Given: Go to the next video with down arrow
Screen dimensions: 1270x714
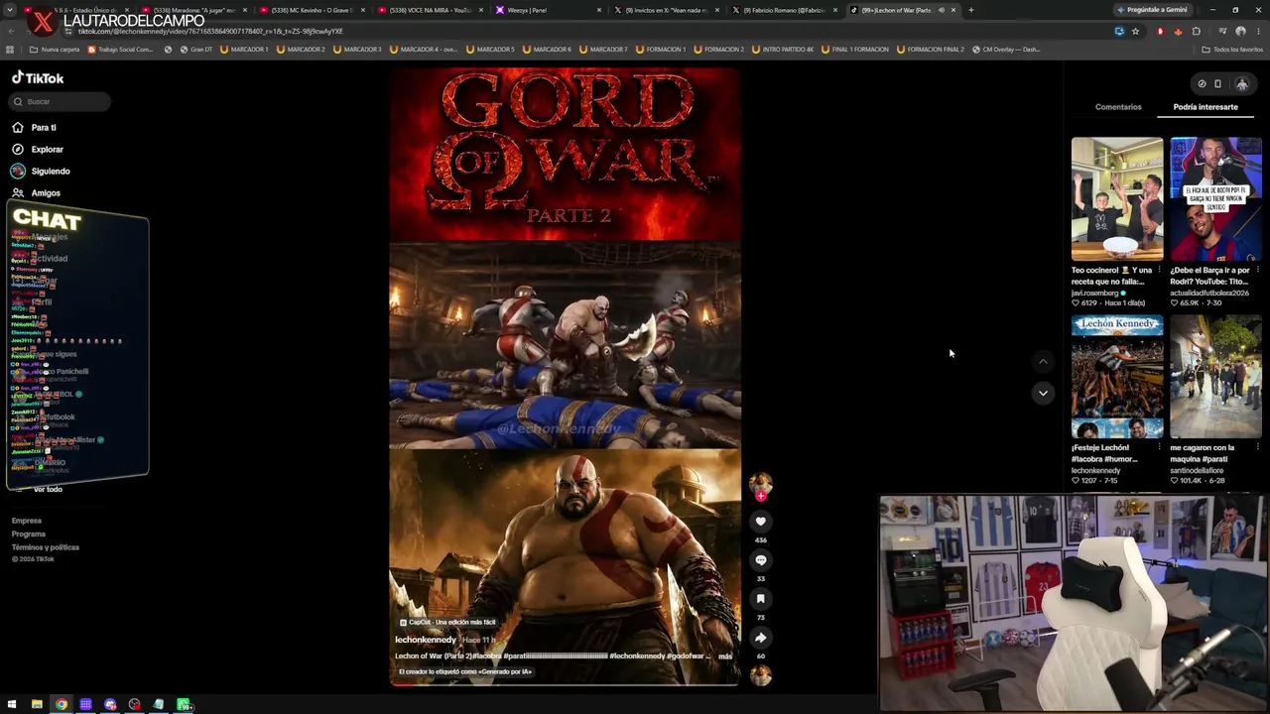Looking at the screenshot, I should click(1043, 393).
